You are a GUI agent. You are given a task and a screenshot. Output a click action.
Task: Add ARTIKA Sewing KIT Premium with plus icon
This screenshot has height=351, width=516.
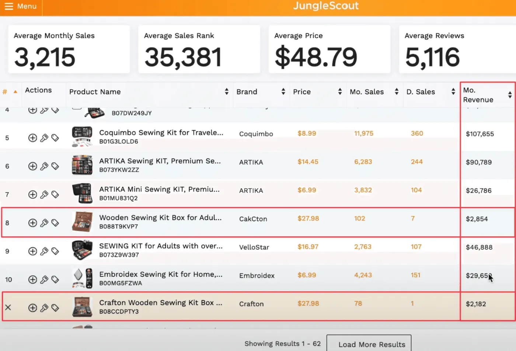tap(32, 166)
